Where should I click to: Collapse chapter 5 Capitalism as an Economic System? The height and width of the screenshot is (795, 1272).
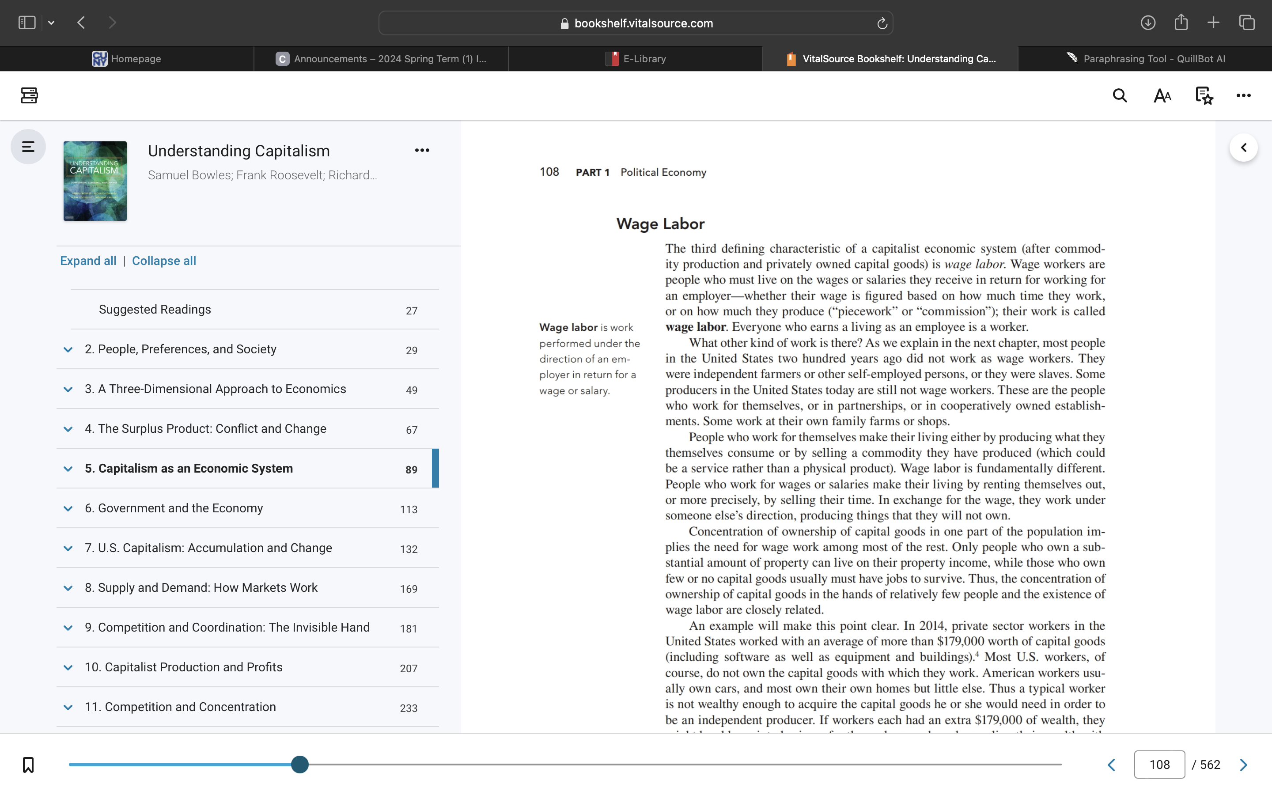68,469
